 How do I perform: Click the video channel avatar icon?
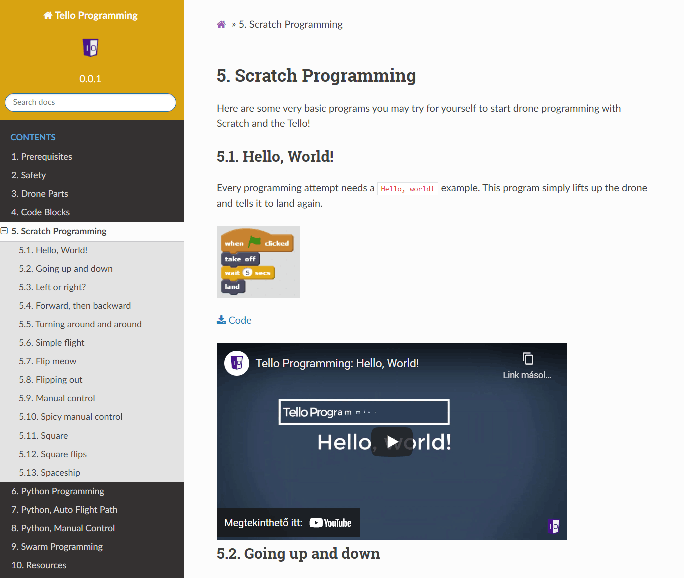point(237,363)
